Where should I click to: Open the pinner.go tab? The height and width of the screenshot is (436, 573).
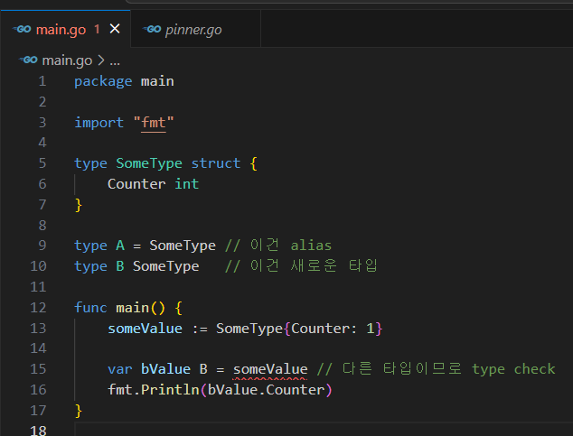[x=193, y=30]
